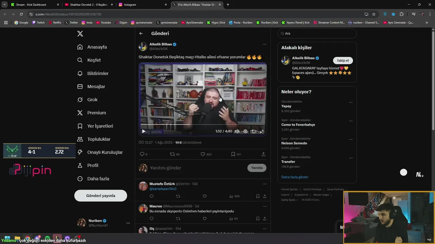The image size is (435, 244).
Task: Click the Yanıtını gönder reply field
Action: click(x=197, y=168)
